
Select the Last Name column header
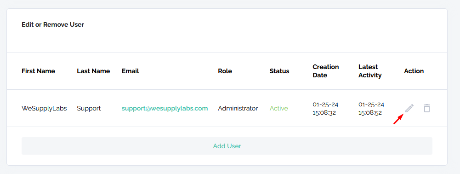click(x=93, y=71)
